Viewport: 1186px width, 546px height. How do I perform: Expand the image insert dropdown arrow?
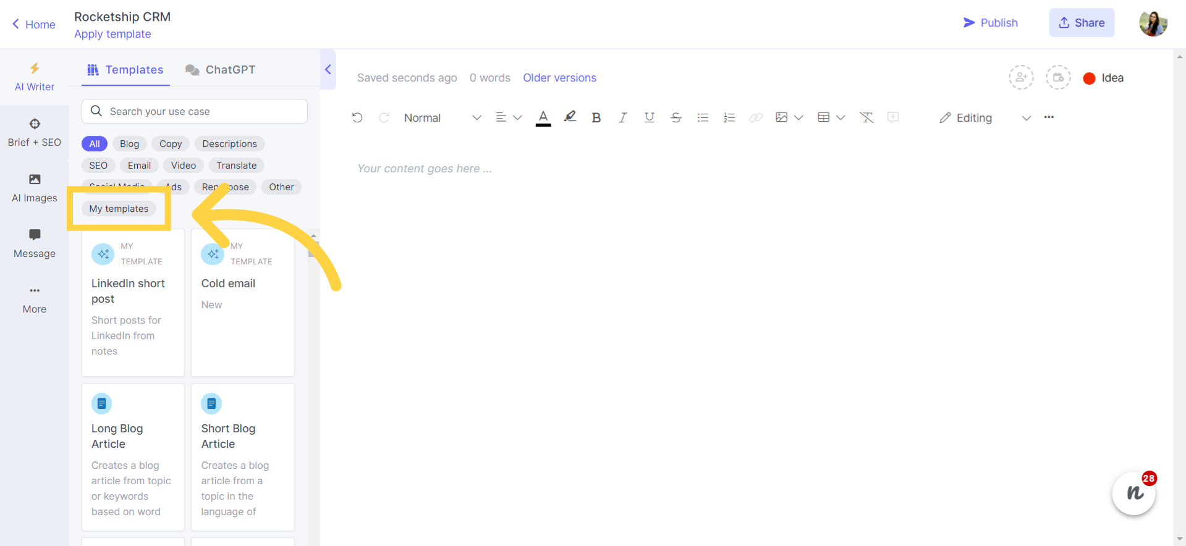pos(798,117)
